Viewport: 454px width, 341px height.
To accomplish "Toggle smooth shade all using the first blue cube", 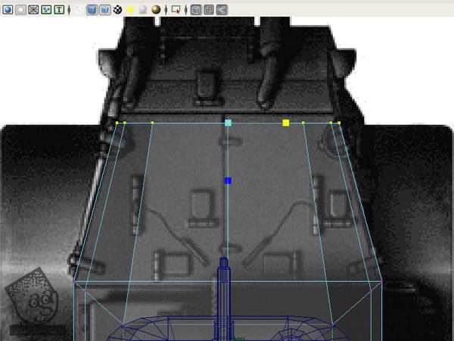I will click(x=92, y=9).
